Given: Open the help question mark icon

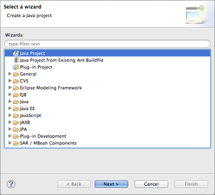Looking at the screenshot, I should (x=11, y=184).
